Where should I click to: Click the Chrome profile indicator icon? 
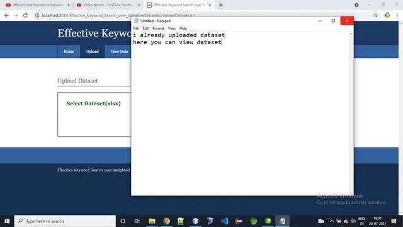click(x=356, y=5)
